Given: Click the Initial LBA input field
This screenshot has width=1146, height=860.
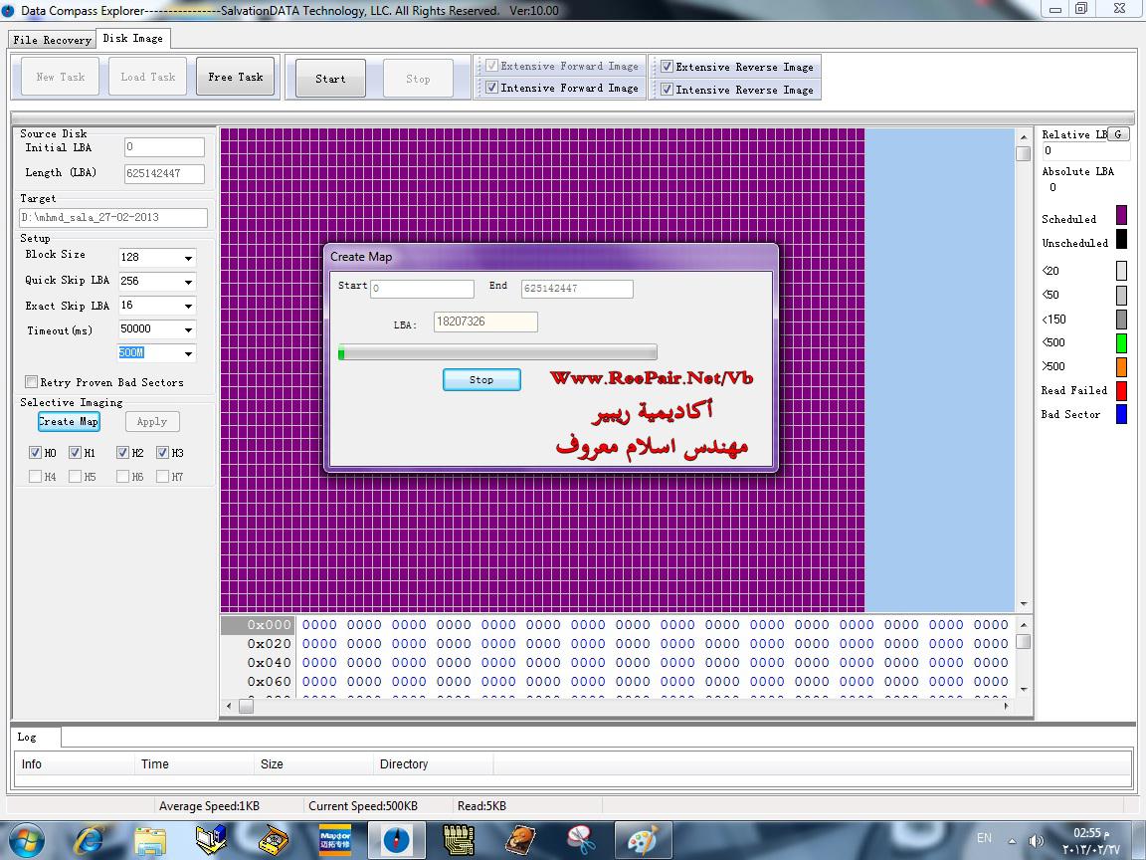Looking at the screenshot, I should (164, 147).
